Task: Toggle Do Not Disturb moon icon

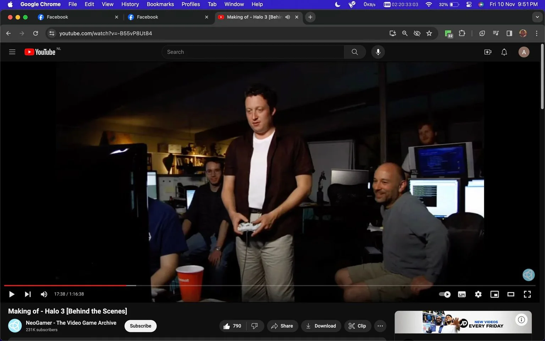Action: click(337, 4)
